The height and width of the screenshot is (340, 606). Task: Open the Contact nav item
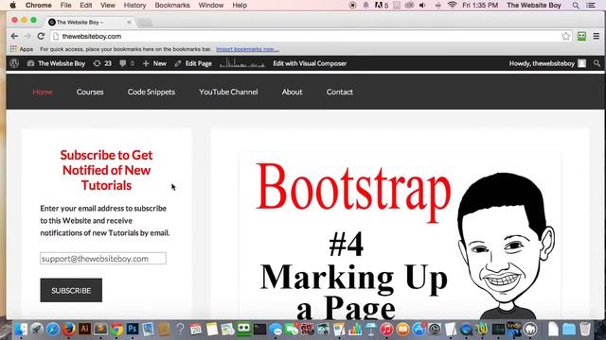(339, 92)
